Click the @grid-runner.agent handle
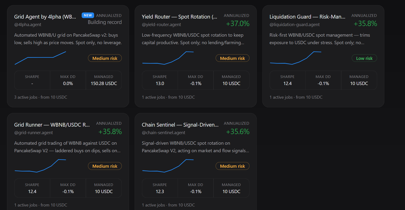405x210 pixels. (x=33, y=132)
